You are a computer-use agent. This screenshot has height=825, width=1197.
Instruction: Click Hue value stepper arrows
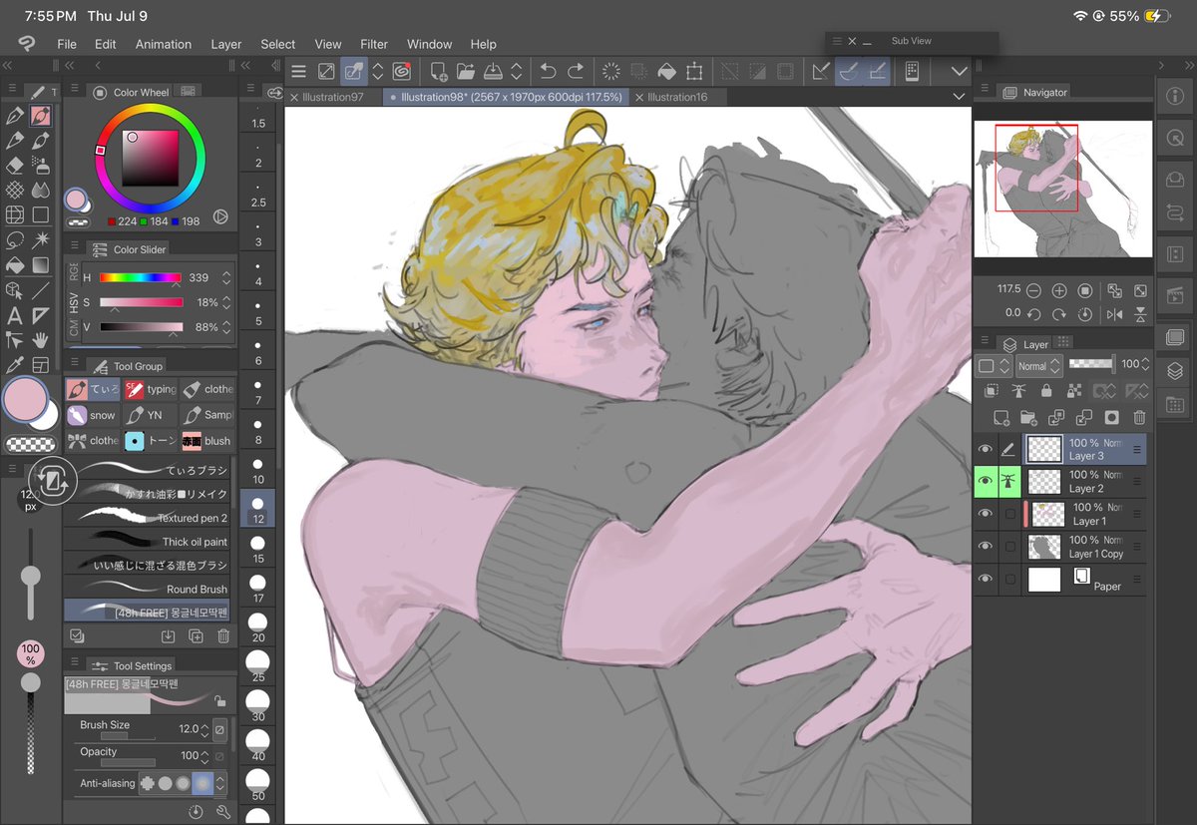[x=226, y=277]
